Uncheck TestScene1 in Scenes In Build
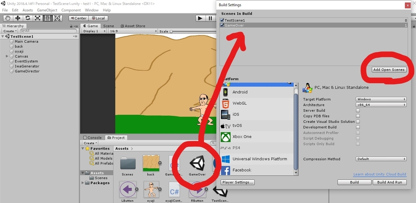 pyautogui.click(x=222, y=20)
